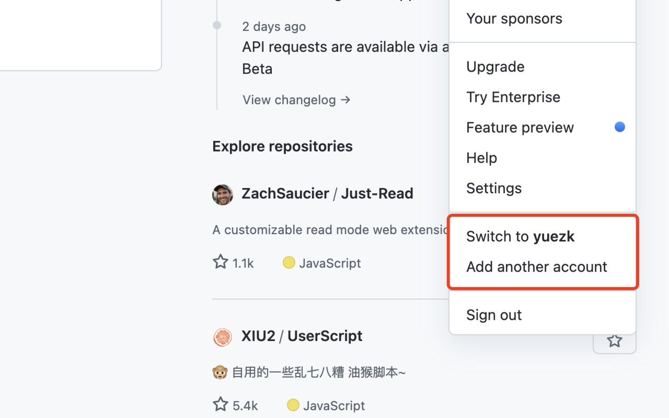Image resolution: width=669 pixels, height=418 pixels.
Task: Sign out of the account
Action: 494,315
